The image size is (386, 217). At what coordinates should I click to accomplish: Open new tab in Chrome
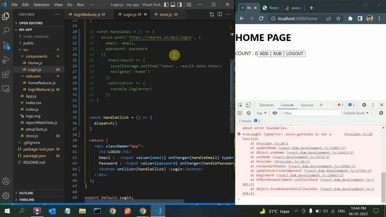(x=311, y=8)
